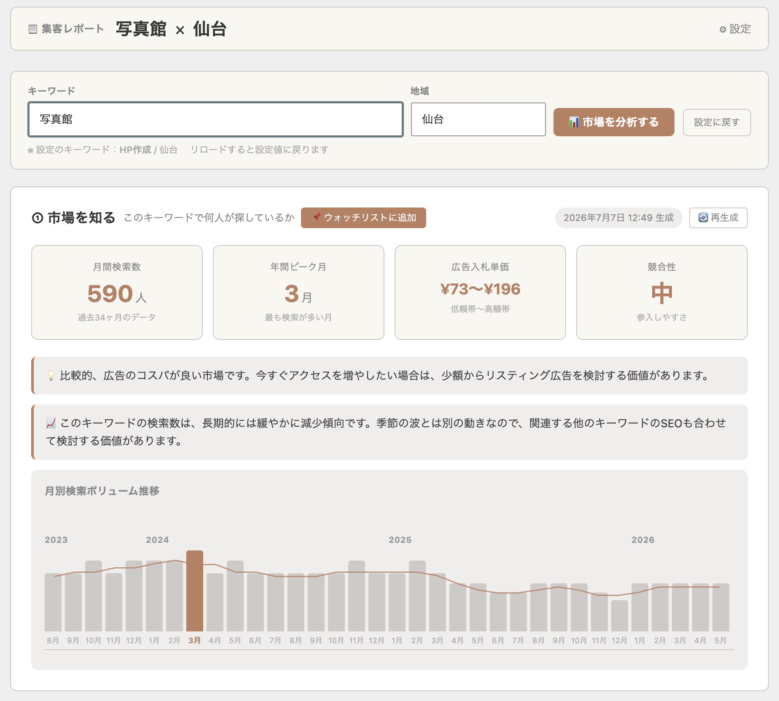This screenshot has height=701, width=779.
Task: Click the 2024 year label on the chart
Action: tap(157, 540)
